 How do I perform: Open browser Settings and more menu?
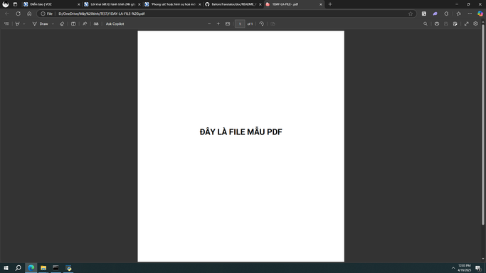click(x=470, y=14)
